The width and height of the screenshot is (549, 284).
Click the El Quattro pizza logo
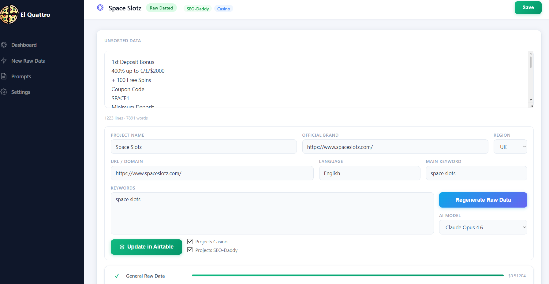click(x=9, y=14)
